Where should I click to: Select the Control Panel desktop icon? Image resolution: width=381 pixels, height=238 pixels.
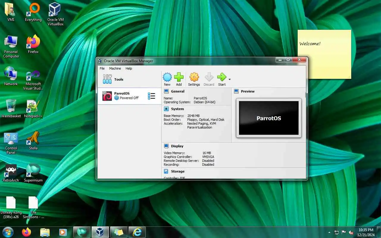[11, 143]
